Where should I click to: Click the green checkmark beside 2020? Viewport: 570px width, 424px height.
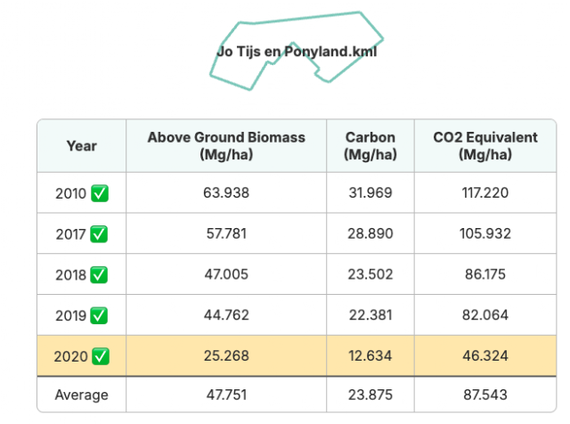point(101,356)
